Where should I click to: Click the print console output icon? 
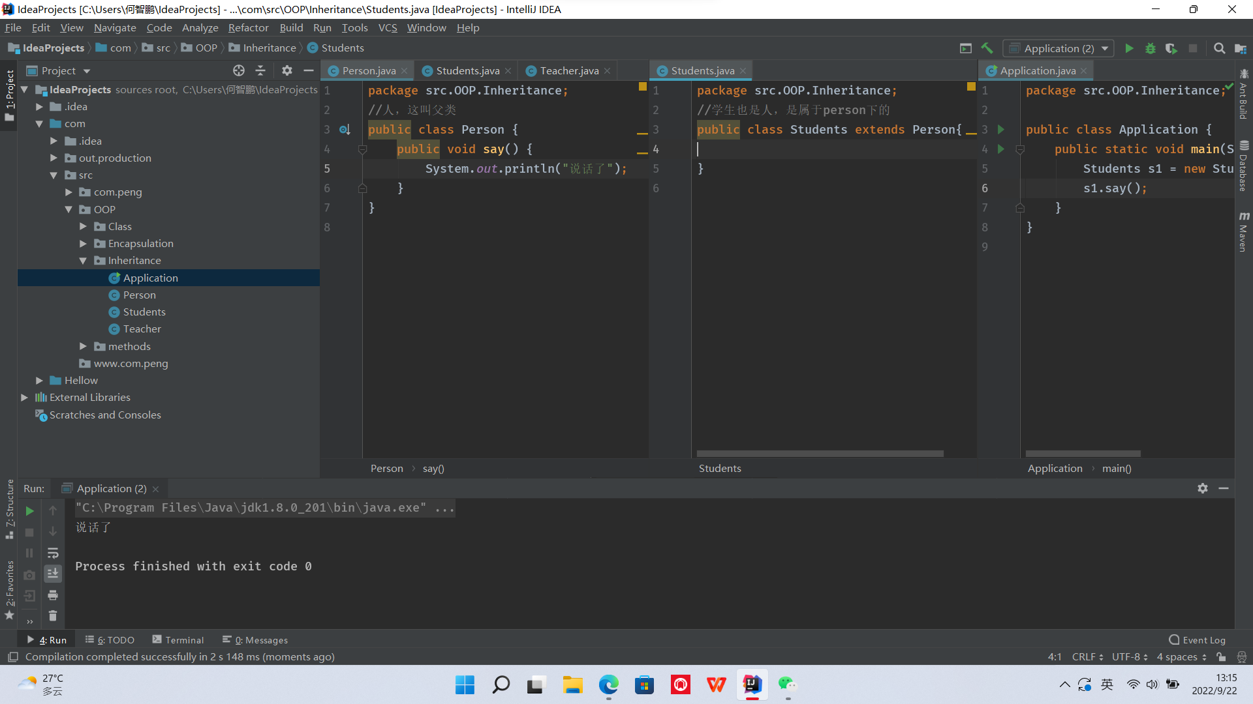[53, 594]
